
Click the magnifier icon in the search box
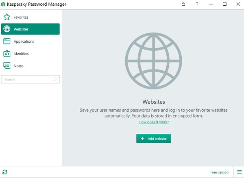(55, 79)
